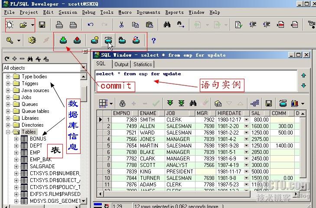
Task: Click the object browser find binoculars icon
Action: pos(30,59)
